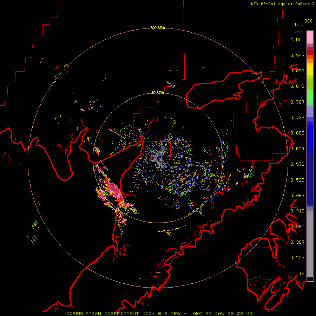Click the CORRELATION COEFFICIENT (CC) product title
The image size is (316, 316).
tap(111, 314)
